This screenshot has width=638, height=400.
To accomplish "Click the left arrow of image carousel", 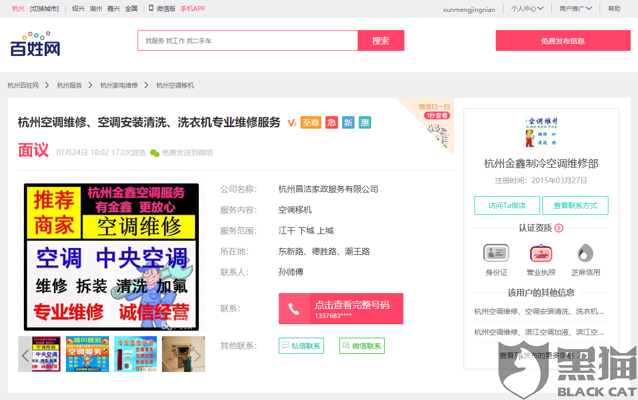I will [x=24, y=354].
